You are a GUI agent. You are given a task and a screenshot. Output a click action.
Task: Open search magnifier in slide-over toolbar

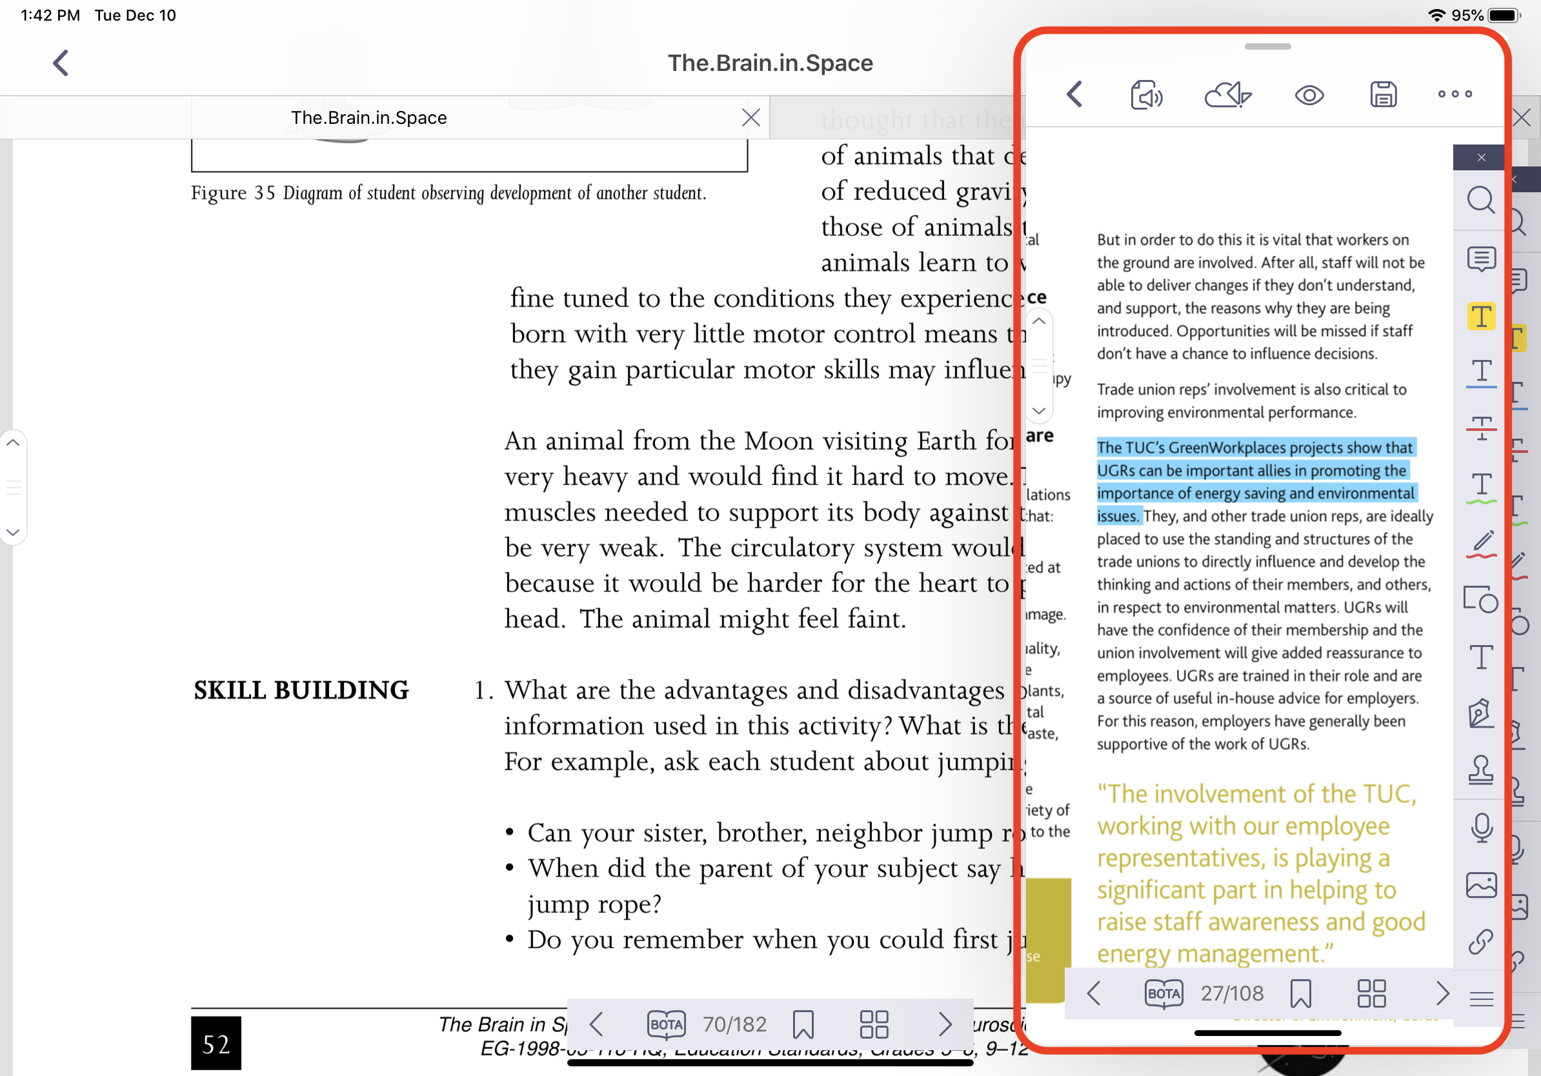click(x=1480, y=200)
